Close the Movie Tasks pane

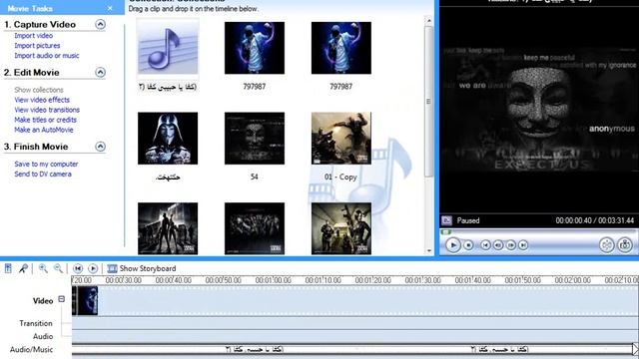[110, 8]
